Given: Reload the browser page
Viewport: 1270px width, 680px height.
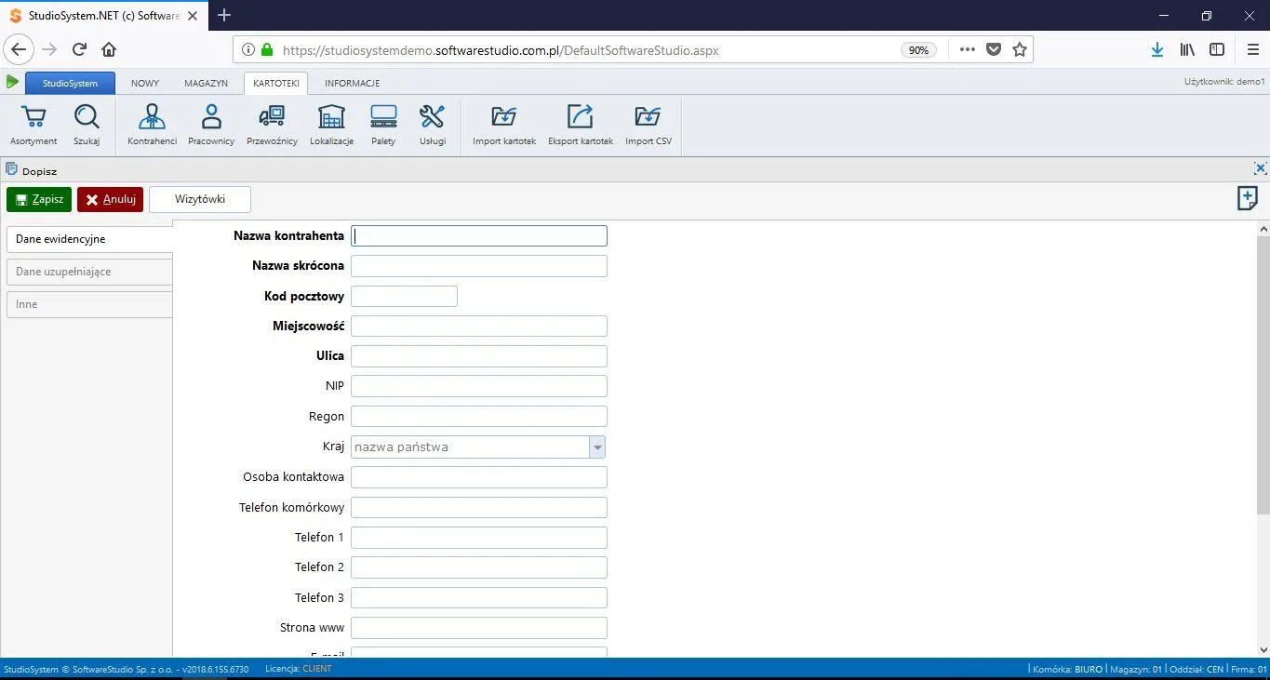Looking at the screenshot, I should [79, 49].
